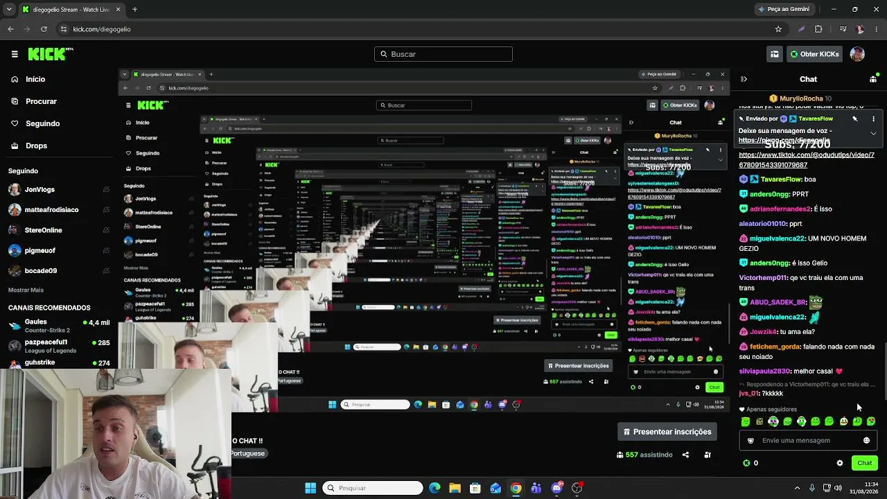
Task: Open the Windows Start menu
Action: pos(310,488)
